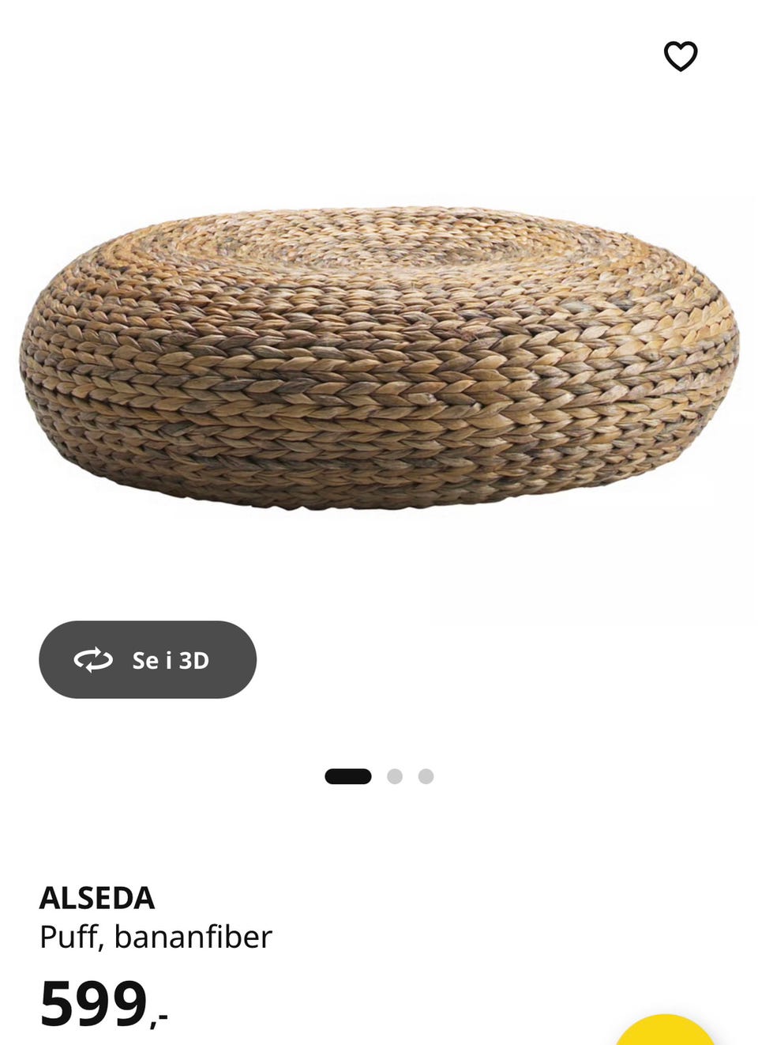
Task: Click the dark grey Se i 3D pill
Action: pos(148,659)
